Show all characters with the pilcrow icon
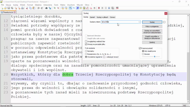 [74, 8]
